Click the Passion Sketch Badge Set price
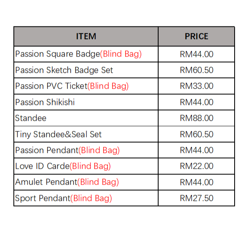This screenshot has width=246, height=246. tap(196, 70)
